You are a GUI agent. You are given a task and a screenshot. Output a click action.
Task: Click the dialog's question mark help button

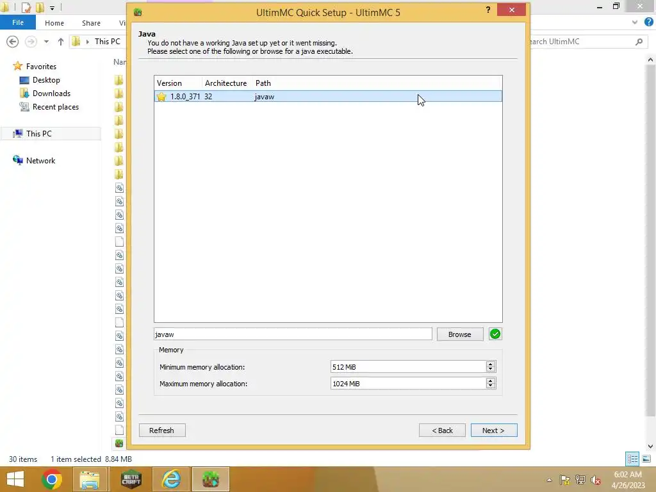point(488,10)
